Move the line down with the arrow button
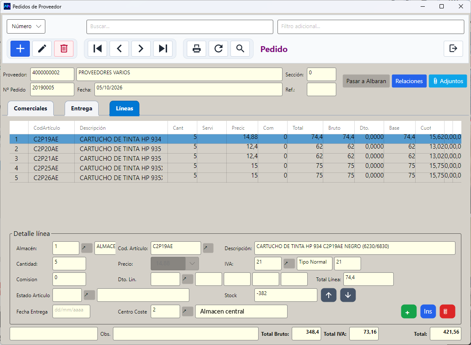471x345 pixels. pyautogui.click(x=348, y=295)
